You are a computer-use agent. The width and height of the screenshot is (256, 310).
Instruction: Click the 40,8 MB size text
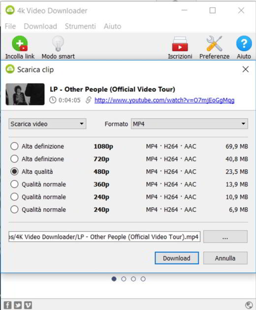[237, 159]
